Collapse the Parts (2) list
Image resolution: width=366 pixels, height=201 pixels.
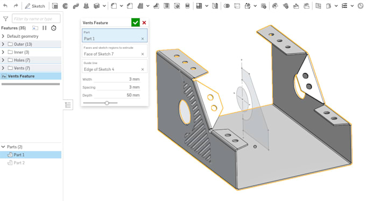click(3, 147)
